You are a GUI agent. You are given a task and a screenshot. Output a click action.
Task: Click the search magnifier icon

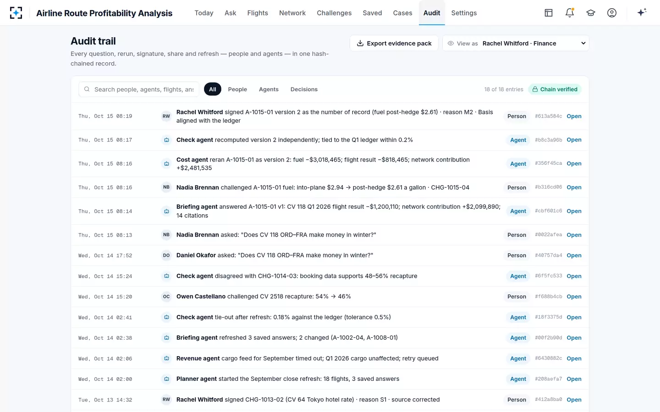point(87,89)
